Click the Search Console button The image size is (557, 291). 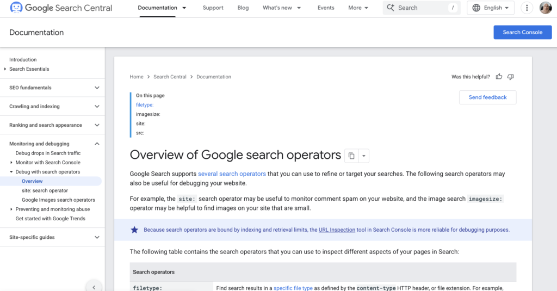(x=523, y=32)
